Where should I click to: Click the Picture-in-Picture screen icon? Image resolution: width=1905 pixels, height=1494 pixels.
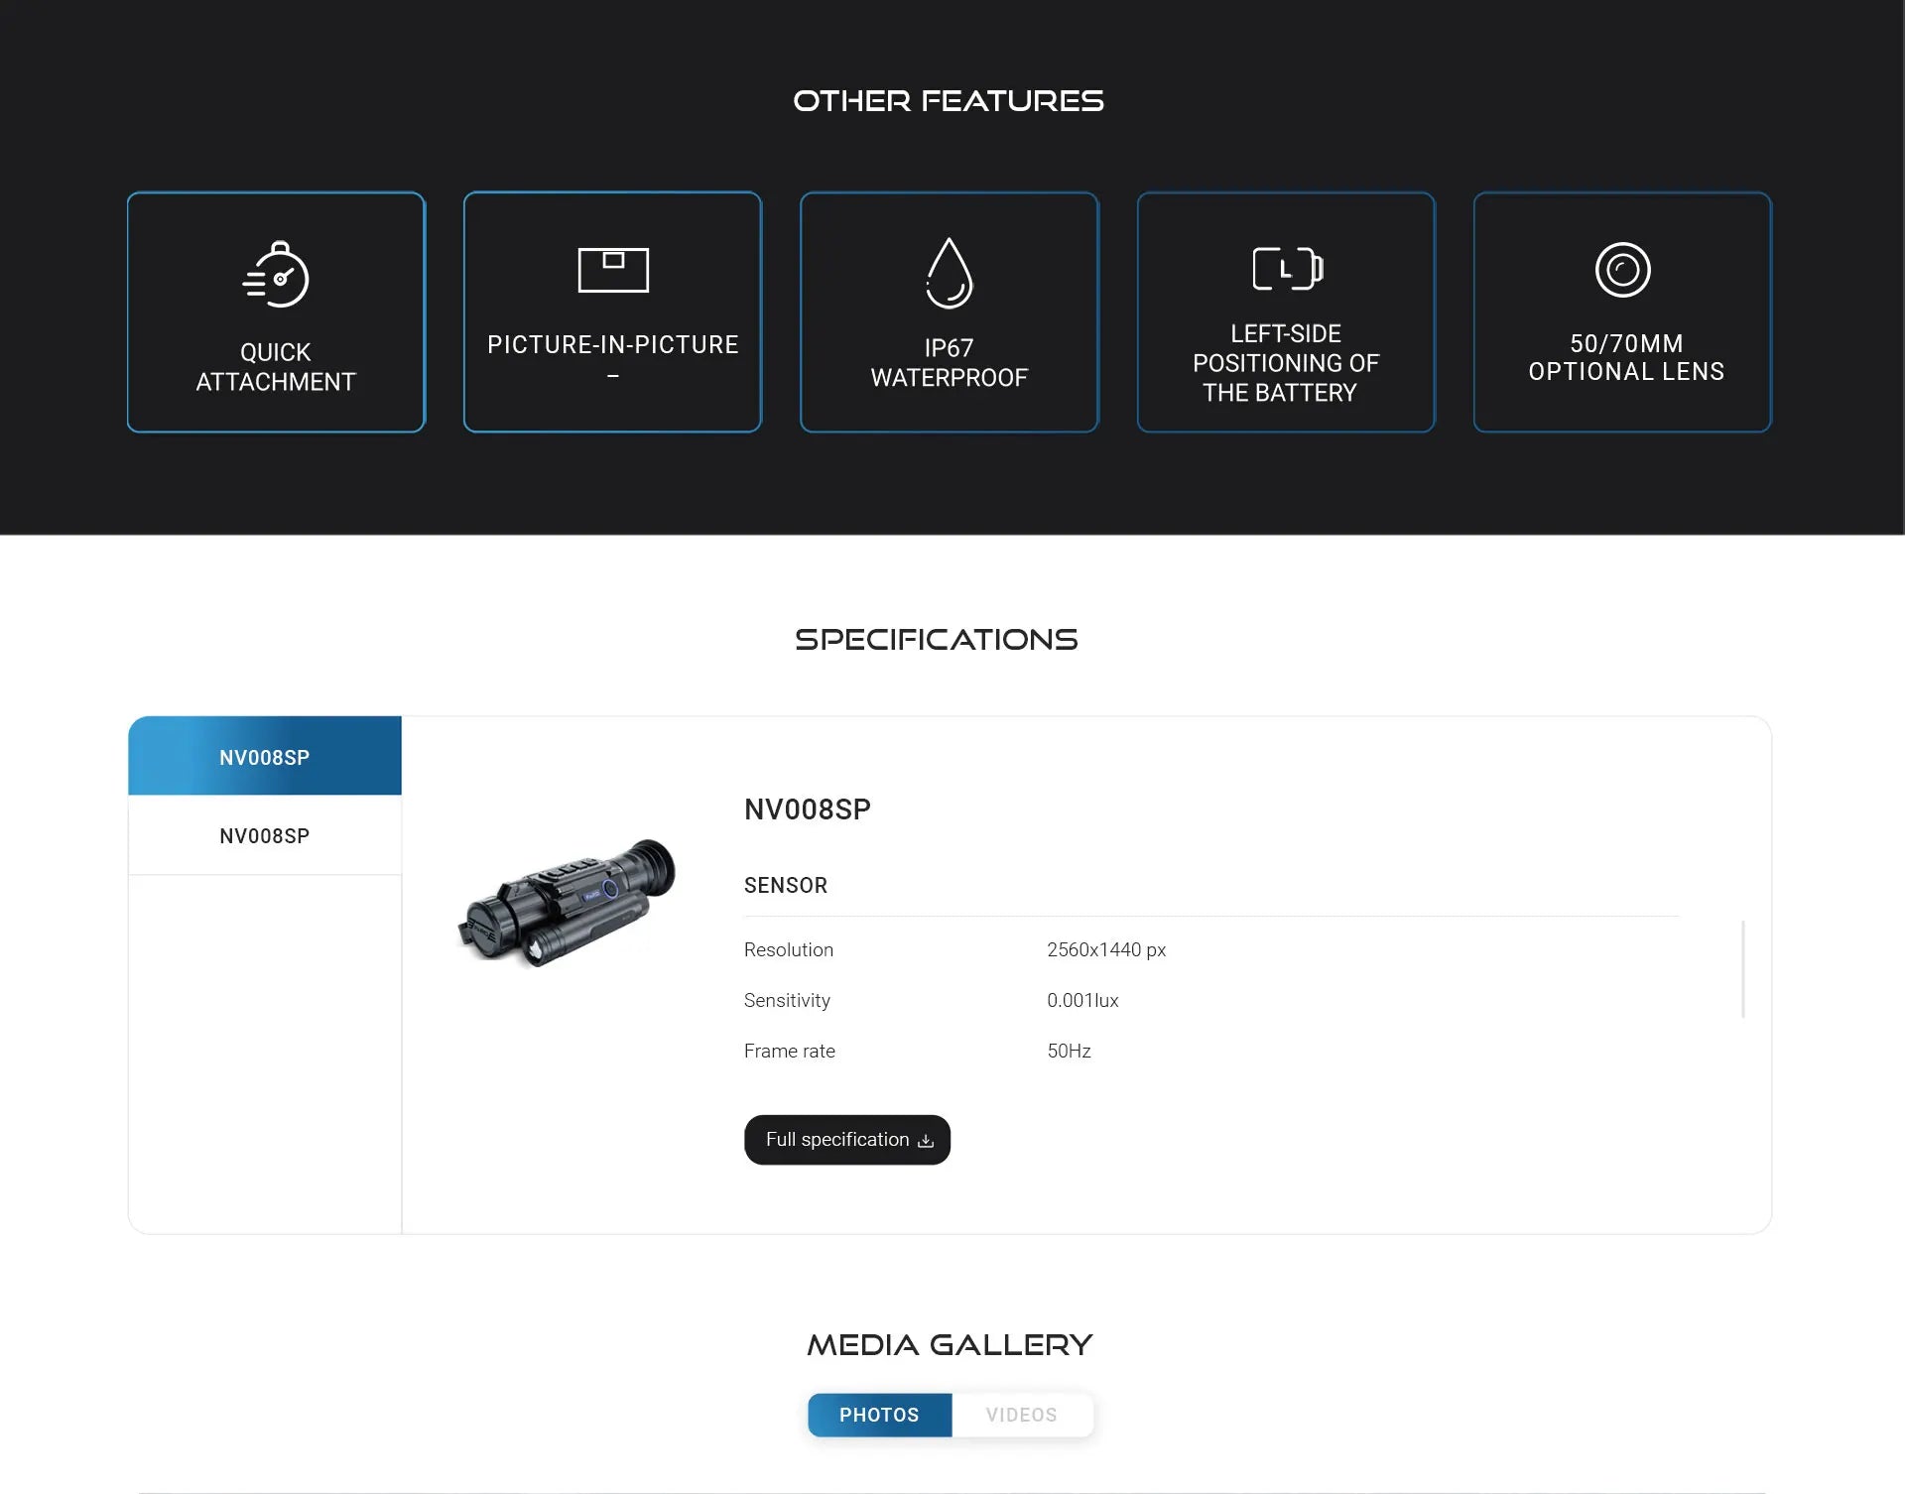click(613, 270)
